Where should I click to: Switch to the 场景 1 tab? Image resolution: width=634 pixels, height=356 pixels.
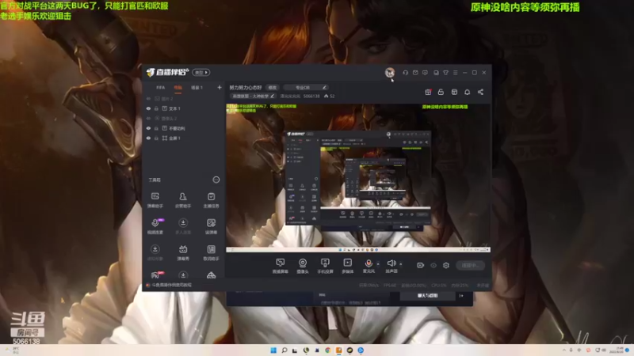click(197, 88)
